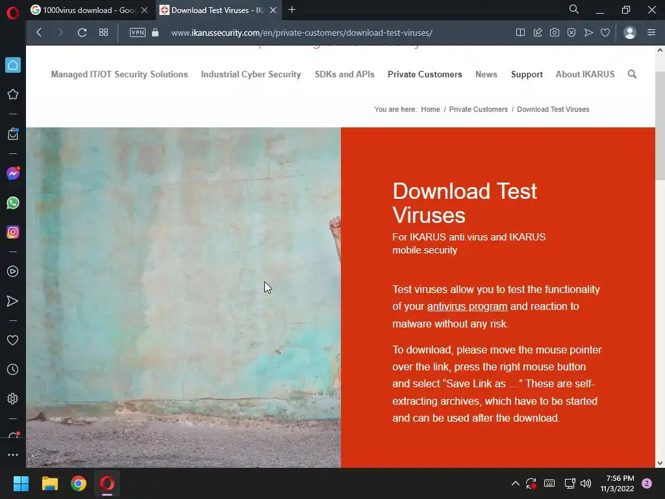
Task: Open Easy Setup sliders icon
Action: (651, 32)
